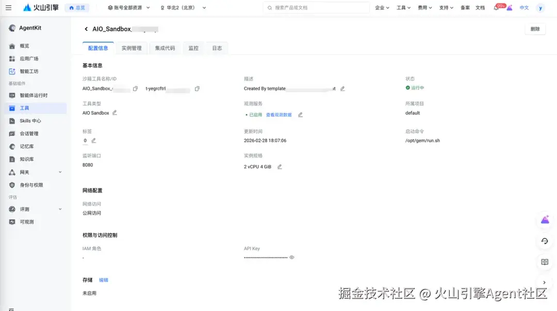
Task: Open the notification bell
Action: coord(496,7)
